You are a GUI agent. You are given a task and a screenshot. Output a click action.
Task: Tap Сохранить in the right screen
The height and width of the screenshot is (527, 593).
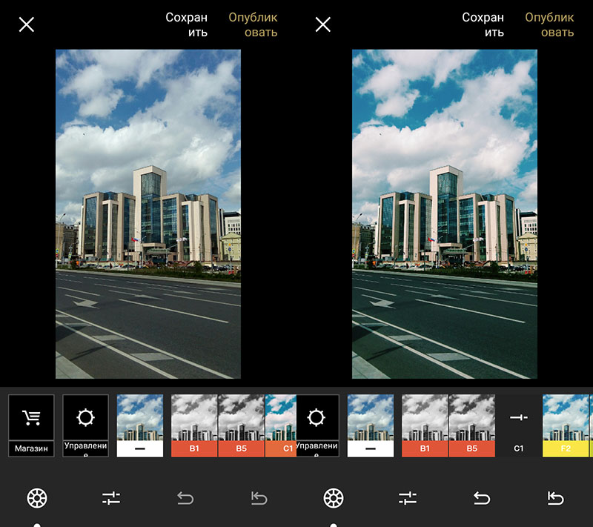483,24
